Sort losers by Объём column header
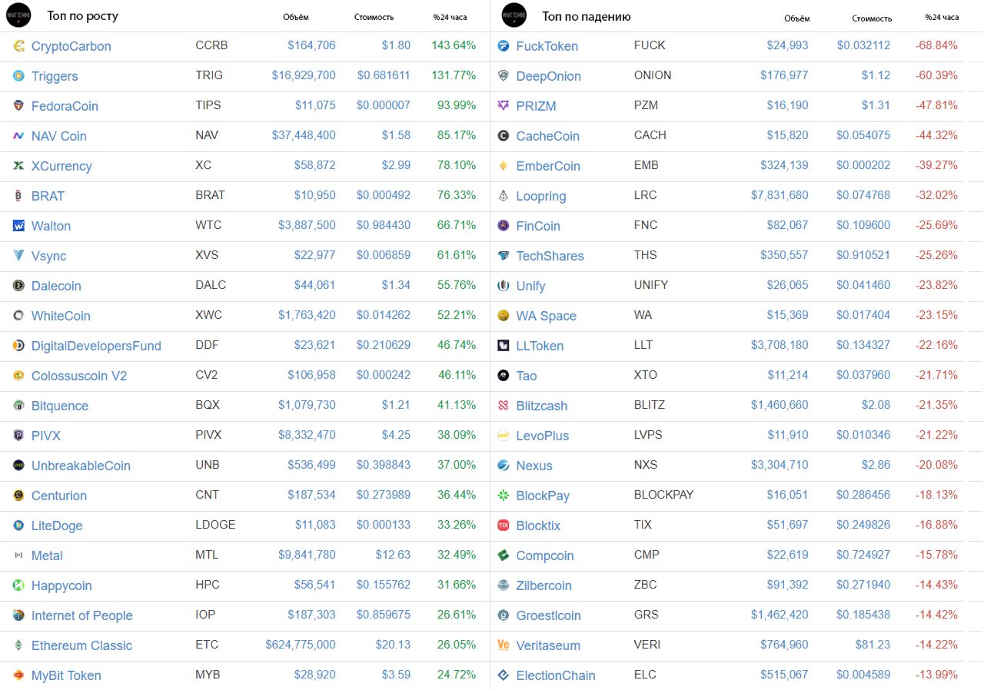Screen dimensions: 984x690 pyautogui.click(x=796, y=18)
